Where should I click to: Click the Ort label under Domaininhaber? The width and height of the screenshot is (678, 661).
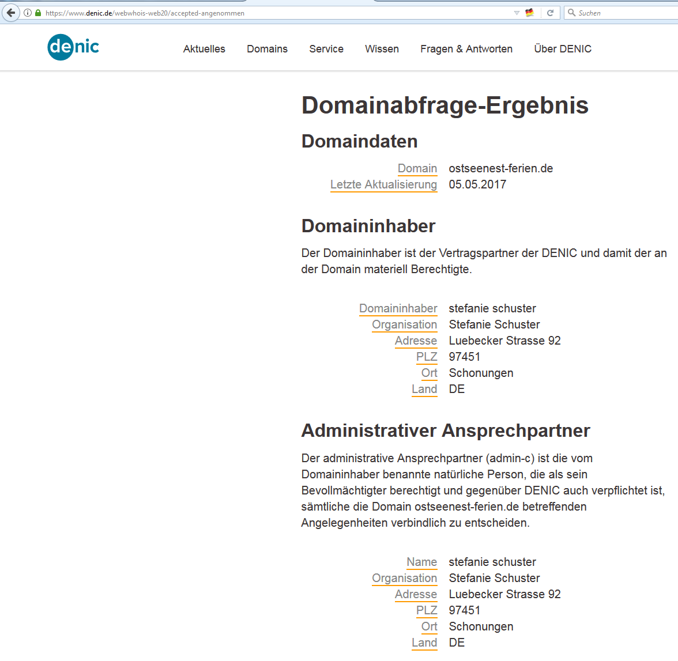click(430, 373)
